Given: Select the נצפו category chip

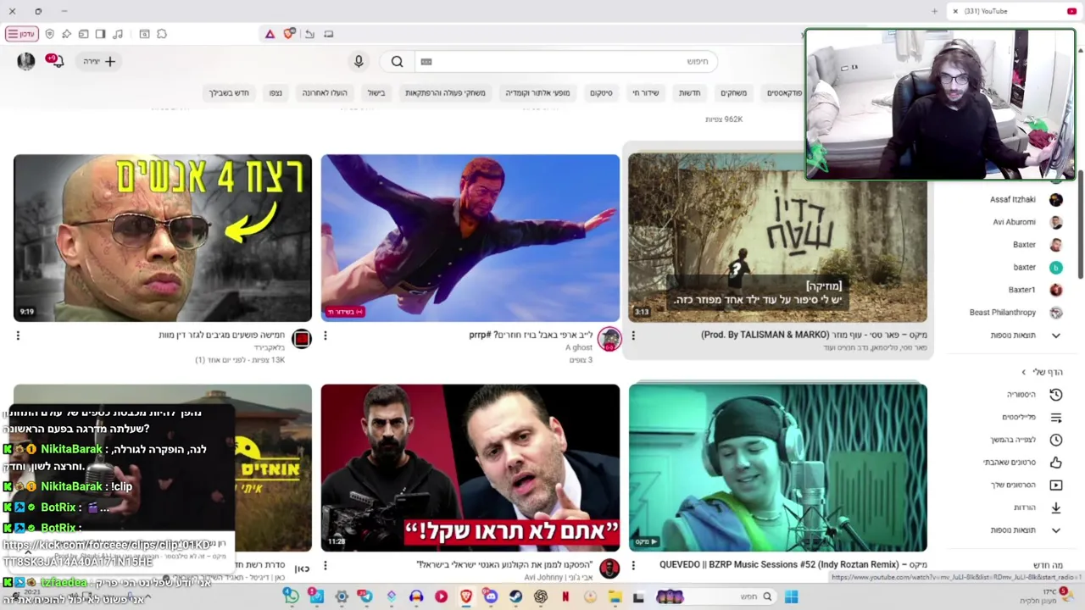Looking at the screenshot, I should (x=275, y=92).
